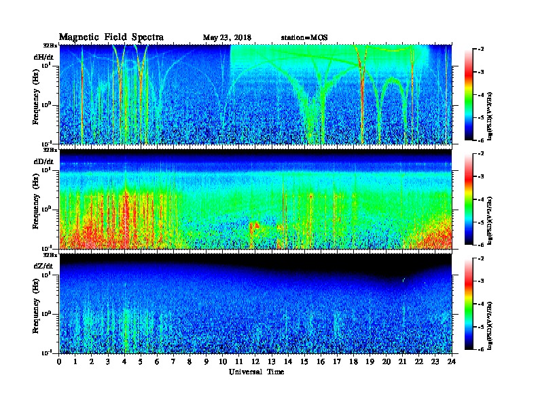Screen dimensions: 538x415
Task: Click the hour 17 tick label
Action: (x=337, y=362)
